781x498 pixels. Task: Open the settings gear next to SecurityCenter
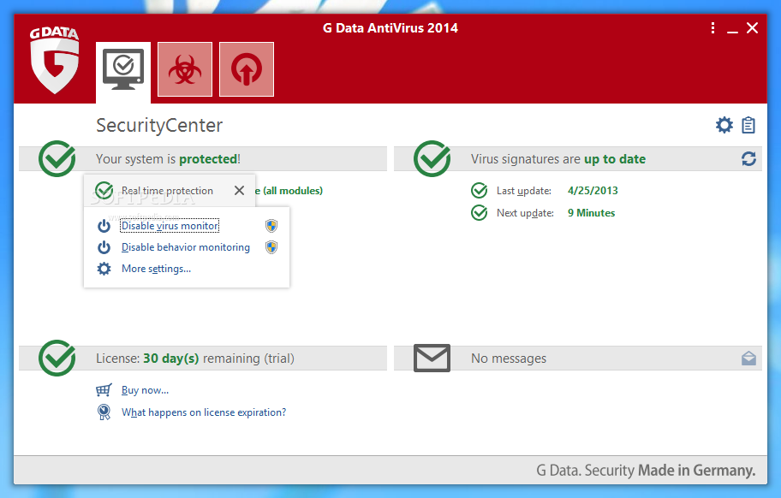tap(724, 125)
